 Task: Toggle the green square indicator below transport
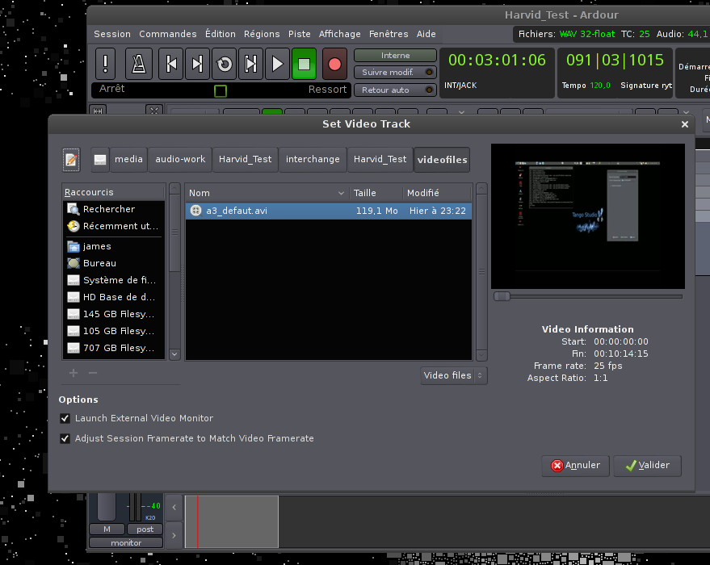tap(221, 91)
